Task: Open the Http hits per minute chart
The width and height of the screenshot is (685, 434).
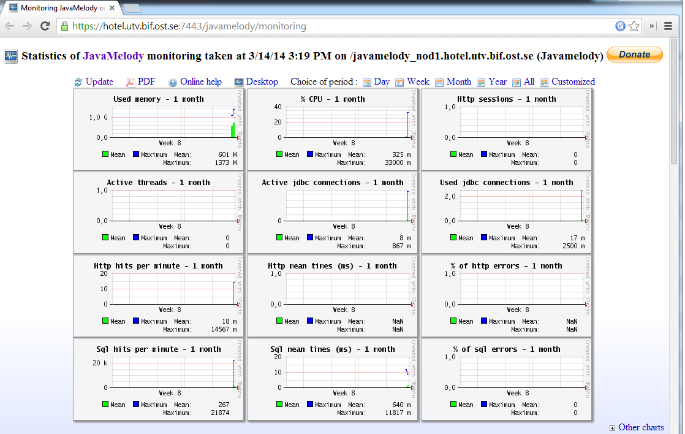Action: (x=159, y=296)
